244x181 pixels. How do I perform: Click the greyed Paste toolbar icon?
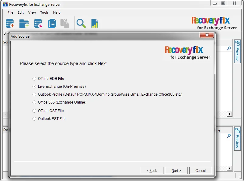65,23
